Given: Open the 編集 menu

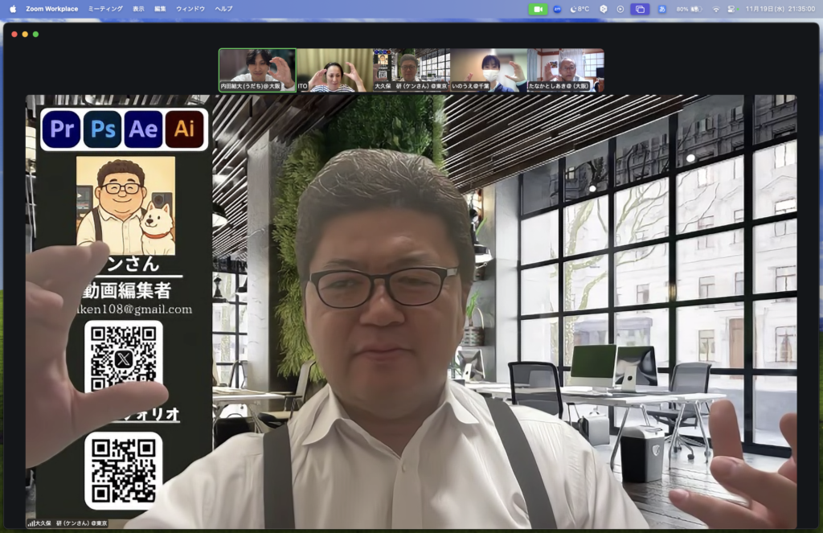Looking at the screenshot, I should tap(160, 9).
